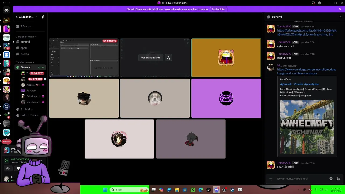Select the golden cat avatar tile
The image size is (345, 194).
click(226, 58)
